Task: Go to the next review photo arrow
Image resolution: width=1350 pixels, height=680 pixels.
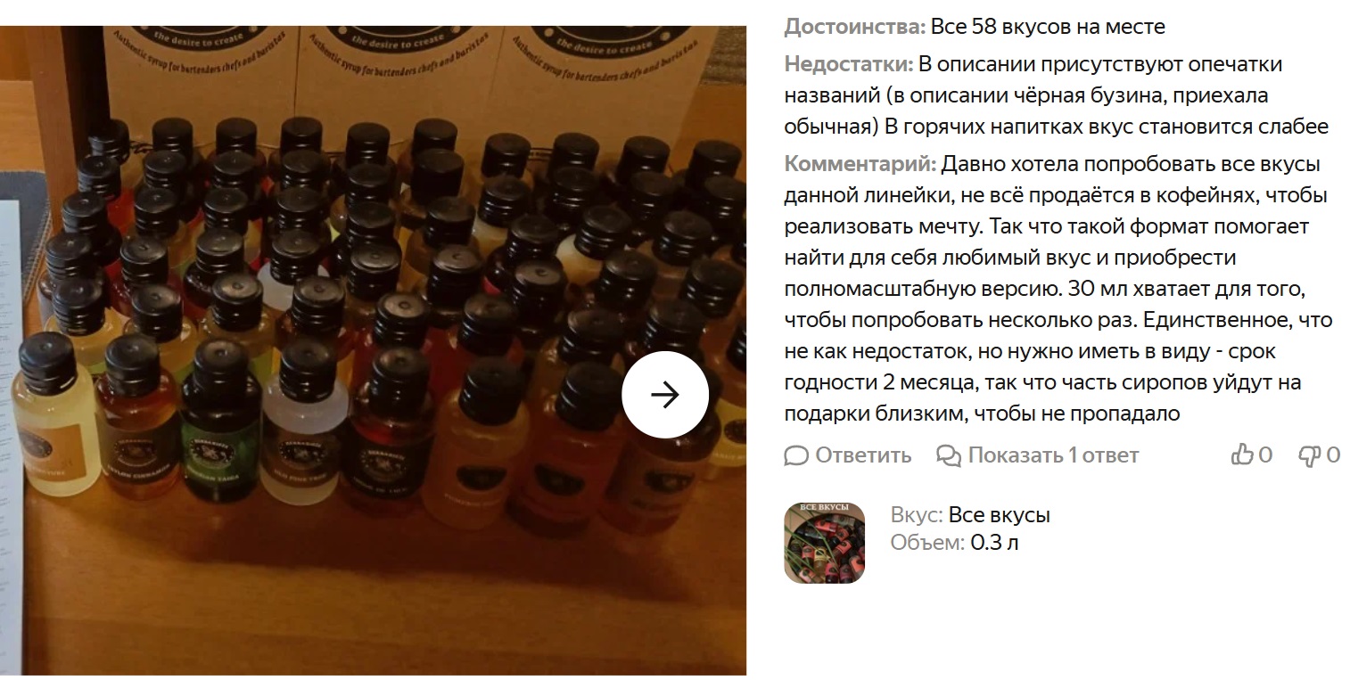Action: [x=664, y=395]
